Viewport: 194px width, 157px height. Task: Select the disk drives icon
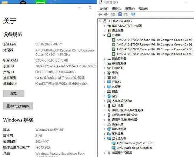click(109, 59)
